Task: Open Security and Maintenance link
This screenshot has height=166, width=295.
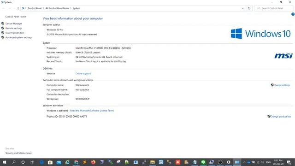Action: (x=18, y=153)
